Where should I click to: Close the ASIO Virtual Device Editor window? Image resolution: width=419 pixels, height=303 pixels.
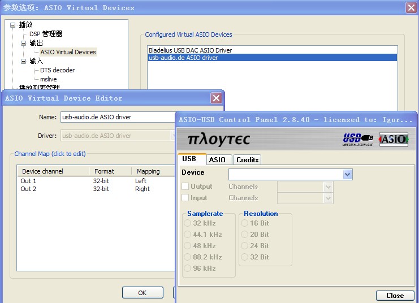pos(216,98)
